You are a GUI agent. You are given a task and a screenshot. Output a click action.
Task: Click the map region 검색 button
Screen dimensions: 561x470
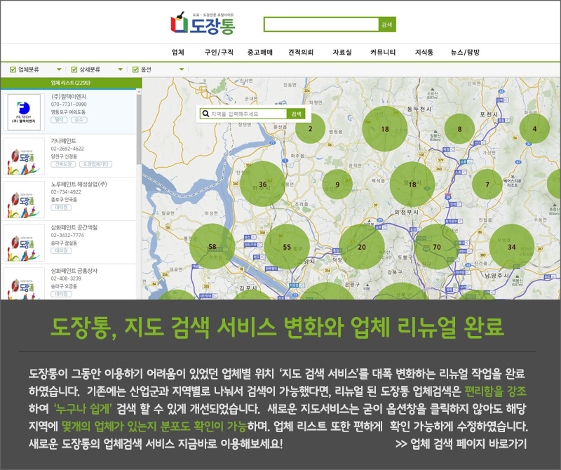click(296, 114)
